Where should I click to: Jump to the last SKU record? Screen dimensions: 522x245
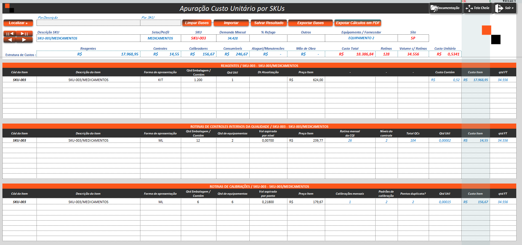[24, 34]
